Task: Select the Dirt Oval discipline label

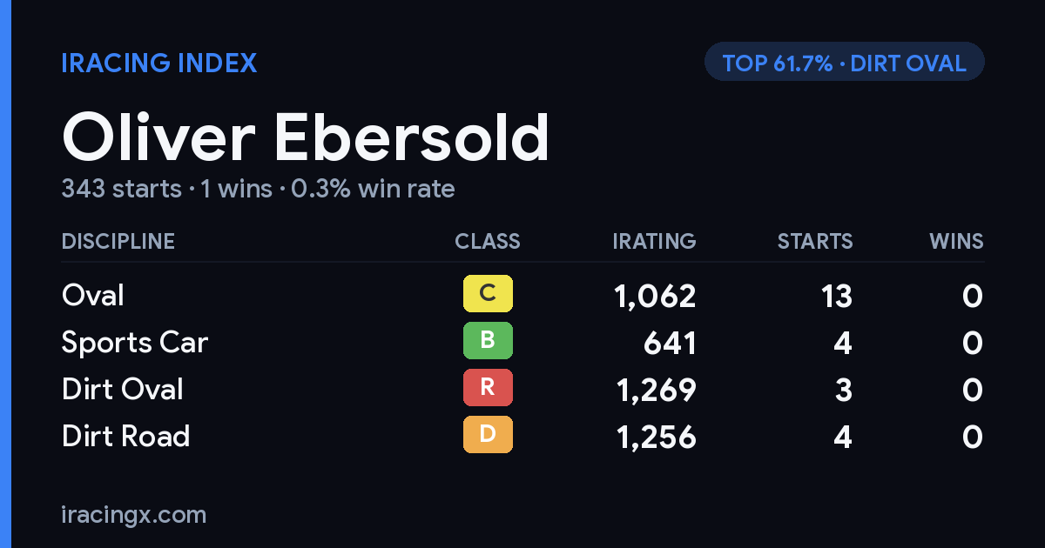Action: pyautogui.click(x=123, y=389)
